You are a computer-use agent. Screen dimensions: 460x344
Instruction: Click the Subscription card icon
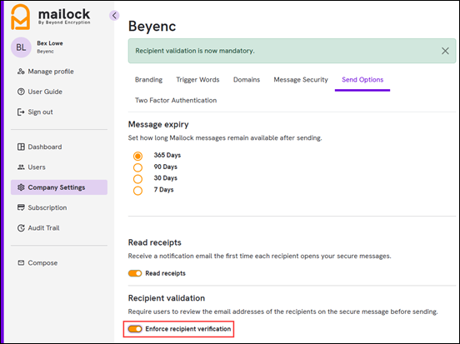[x=21, y=207]
